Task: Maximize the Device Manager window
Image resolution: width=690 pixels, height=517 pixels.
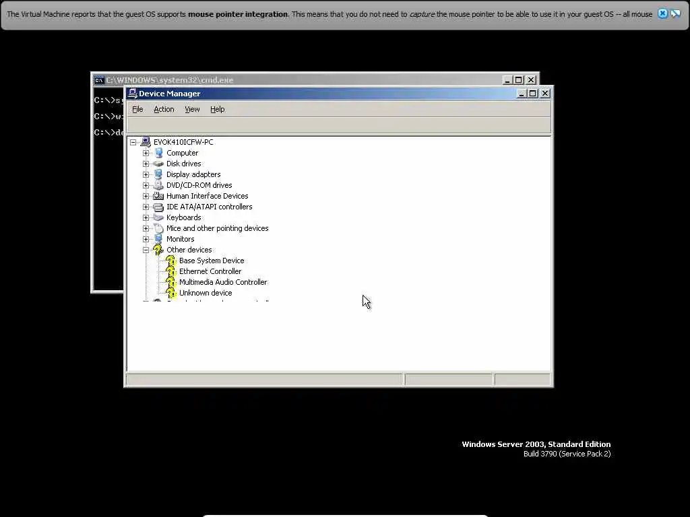Action: coord(532,93)
